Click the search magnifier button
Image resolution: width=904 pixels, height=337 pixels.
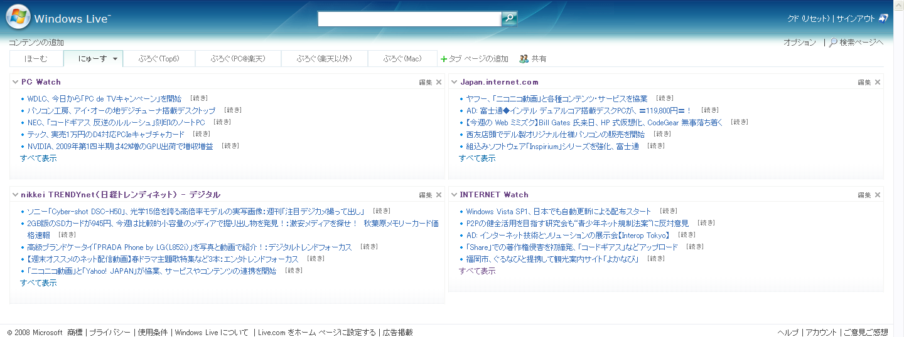click(x=509, y=19)
